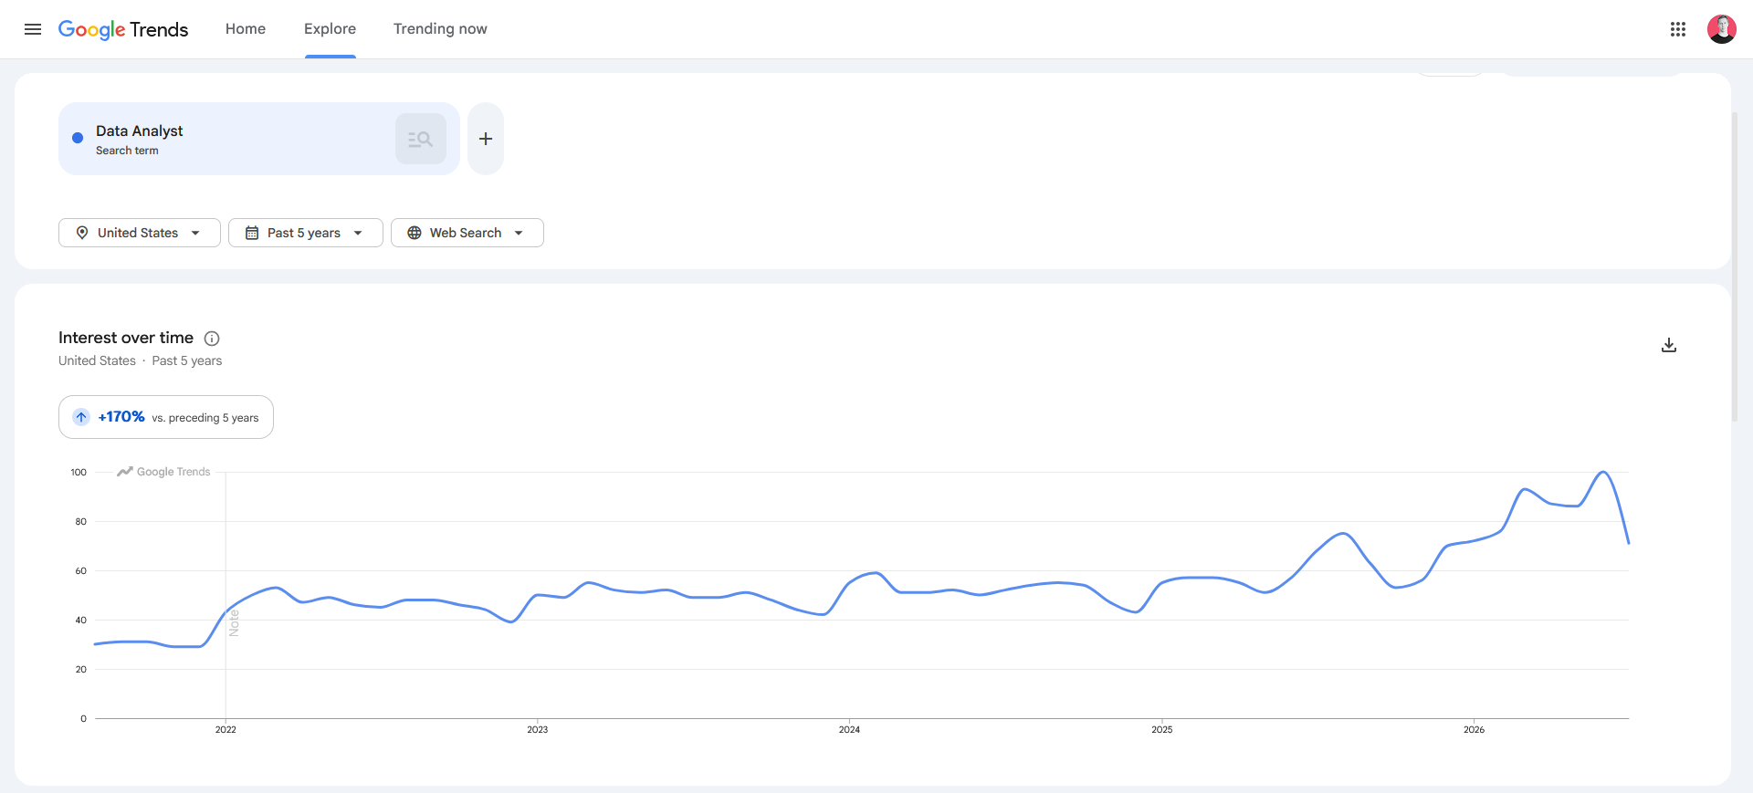Screen dimensions: 1753x793
Task: Open the Trending now tab
Action: coord(440,29)
